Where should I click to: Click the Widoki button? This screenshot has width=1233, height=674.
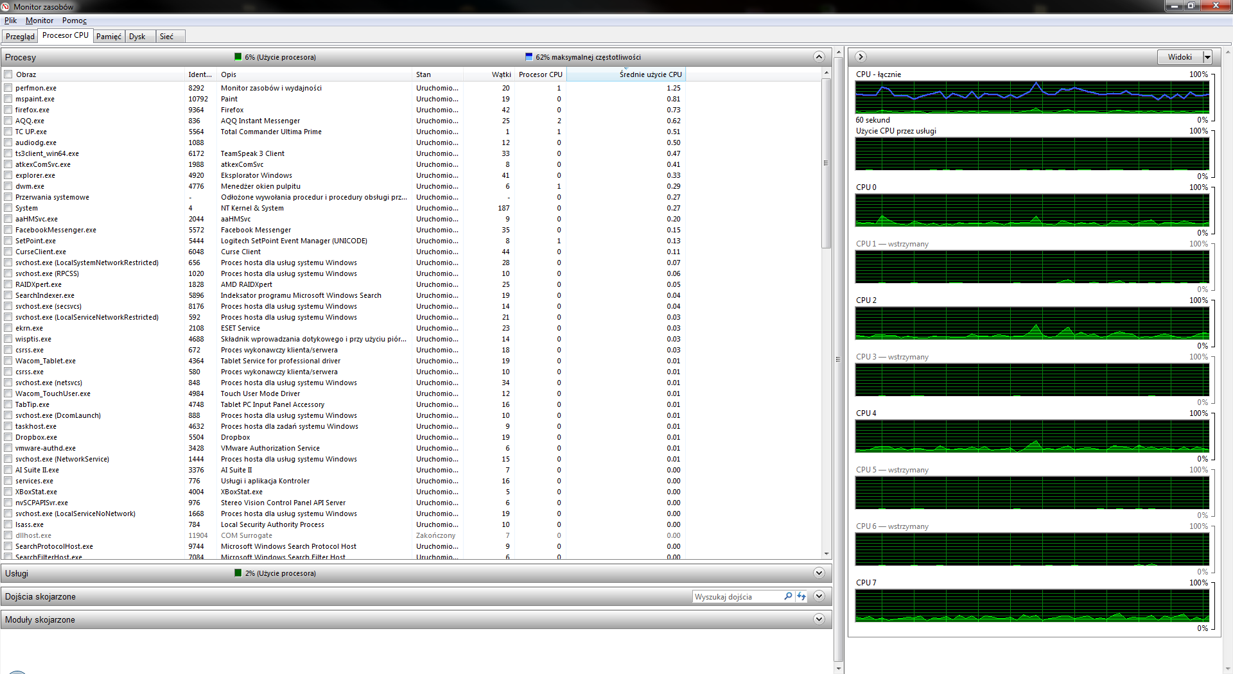coord(1180,57)
